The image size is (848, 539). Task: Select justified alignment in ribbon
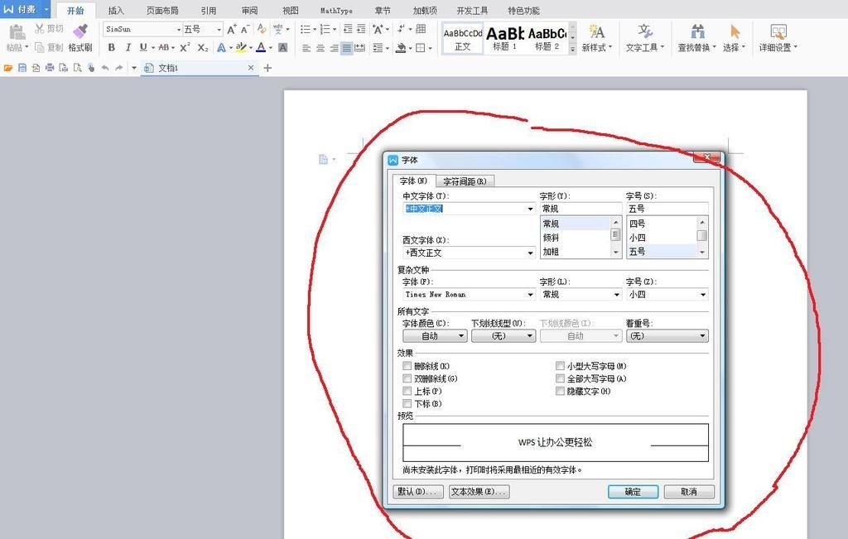pos(347,48)
